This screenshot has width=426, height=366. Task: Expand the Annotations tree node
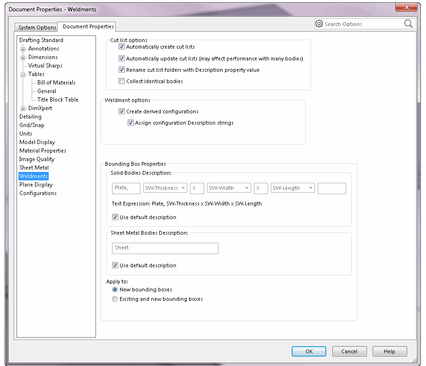tap(23, 49)
